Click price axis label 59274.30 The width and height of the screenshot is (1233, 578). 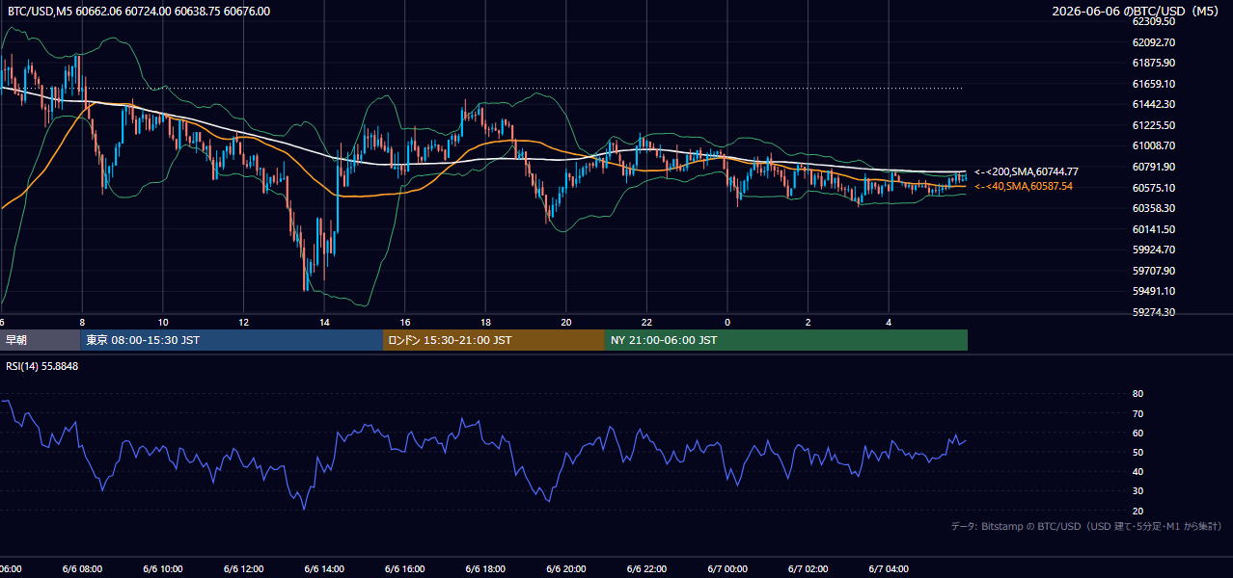tap(1153, 312)
